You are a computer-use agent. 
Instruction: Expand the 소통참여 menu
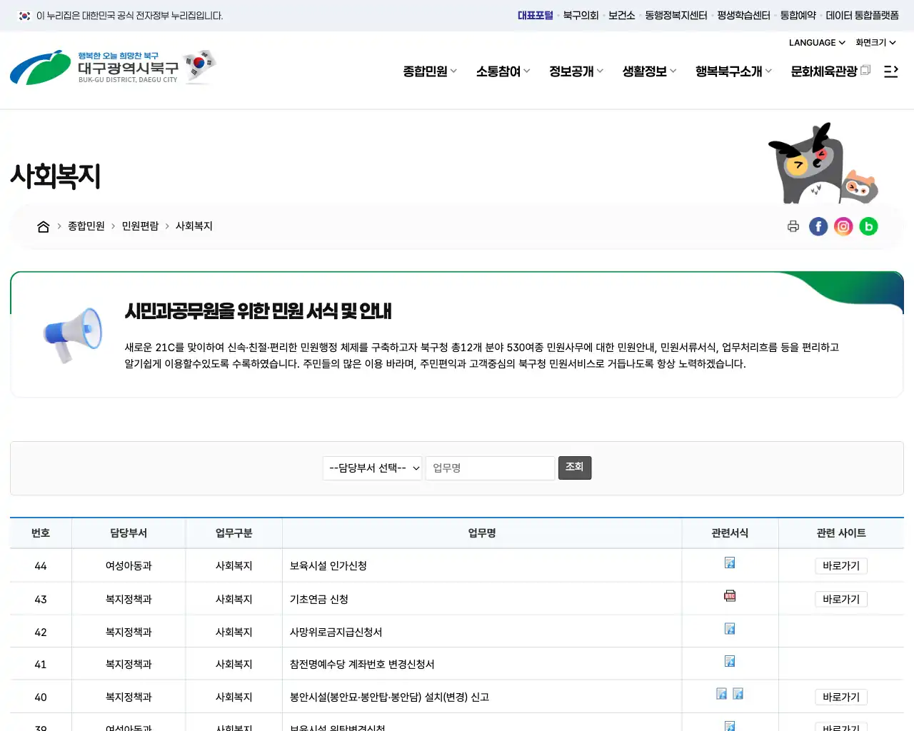point(503,71)
